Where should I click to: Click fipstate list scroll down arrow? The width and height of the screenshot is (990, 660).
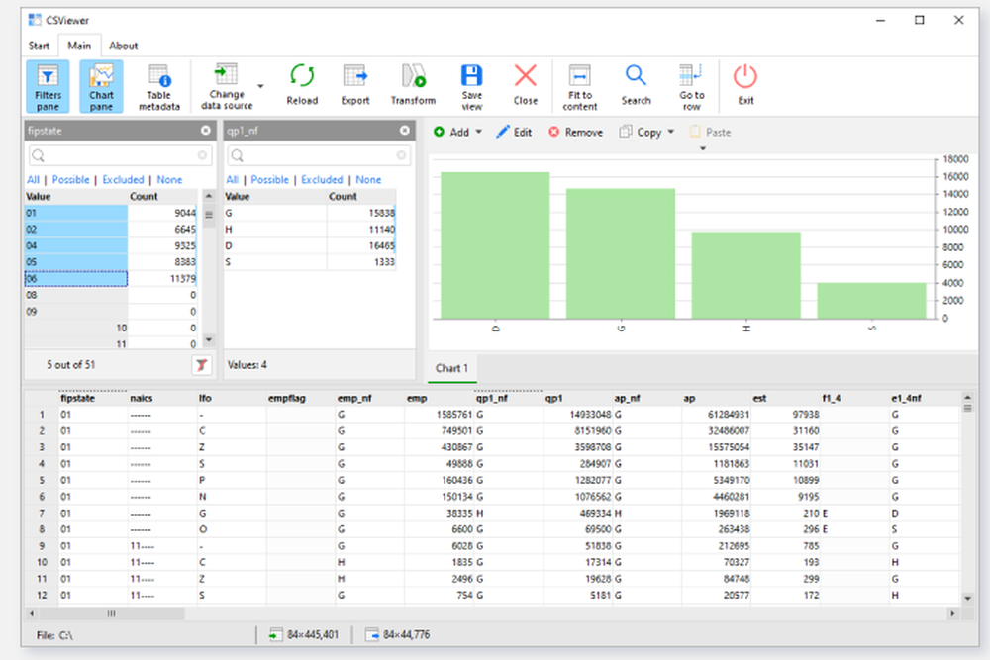(208, 340)
